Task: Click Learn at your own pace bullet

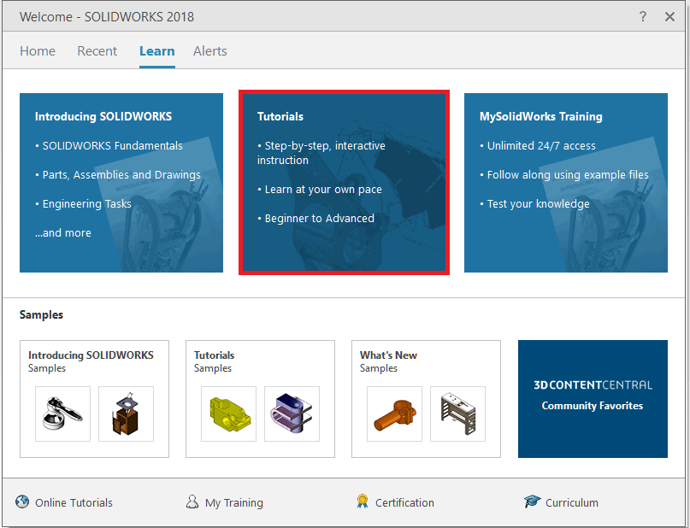Action: 320,190
